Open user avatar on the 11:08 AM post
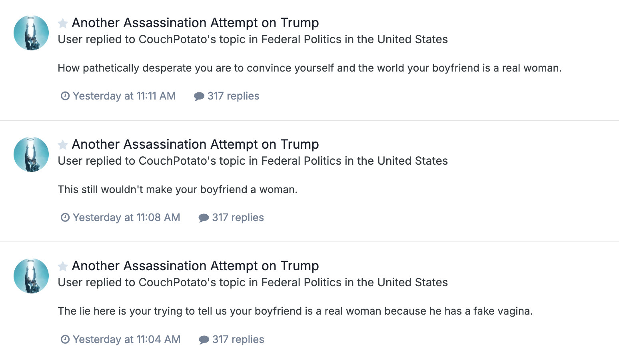 click(31, 154)
